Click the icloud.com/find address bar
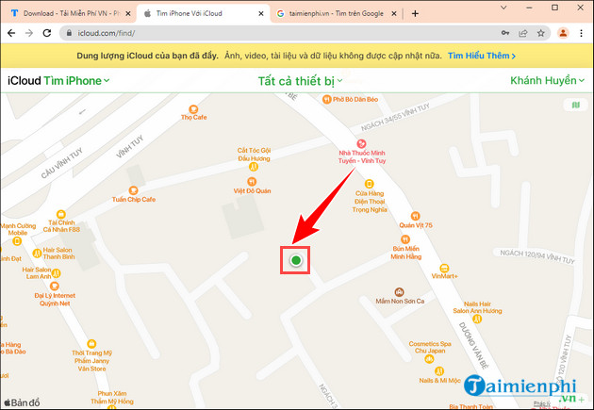This screenshot has height=410, width=594. [x=280, y=33]
